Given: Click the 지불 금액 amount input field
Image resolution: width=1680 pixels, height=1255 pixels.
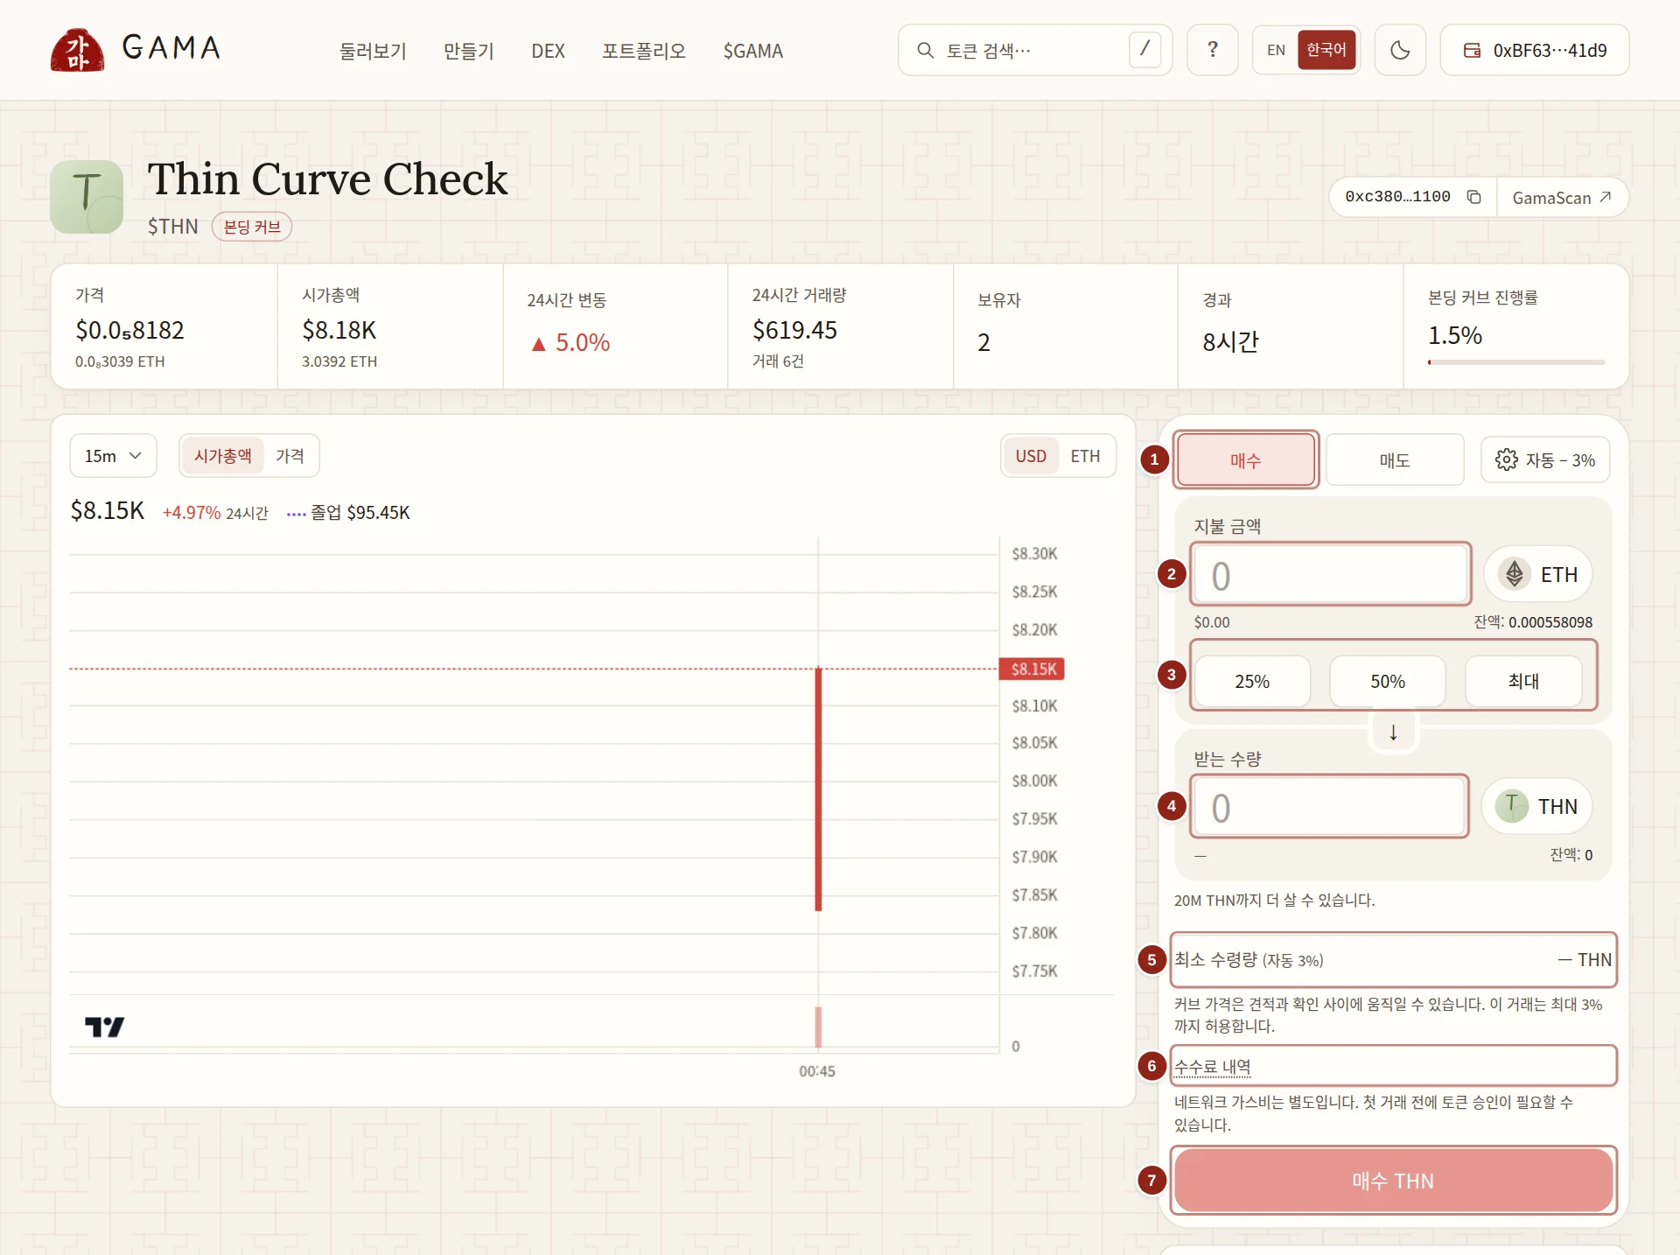Looking at the screenshot, I should click(1330, 574).
